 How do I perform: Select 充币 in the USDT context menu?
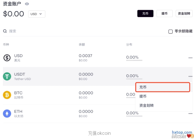pos(163,87)
